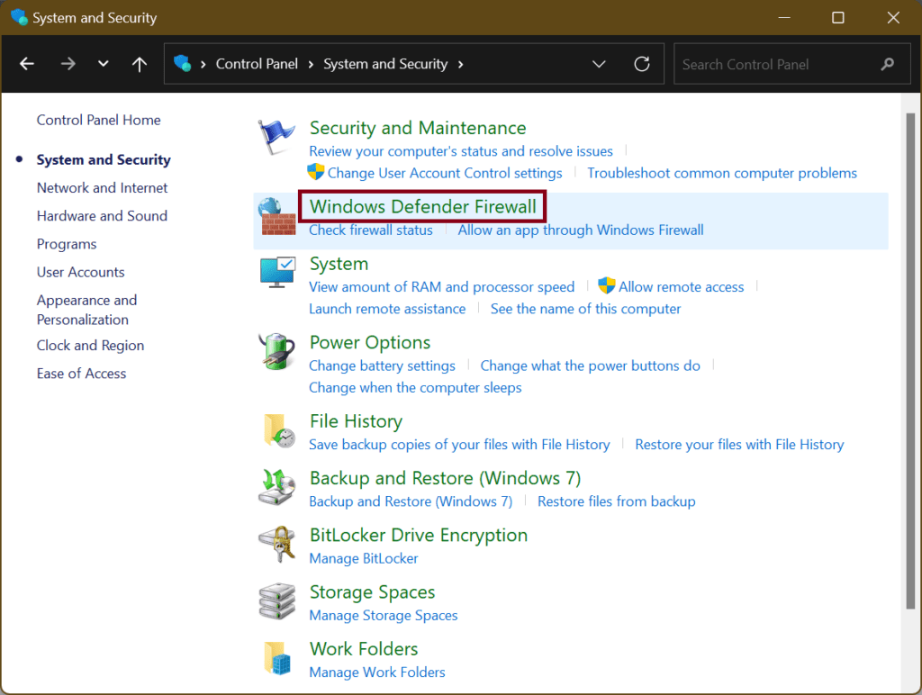Image resolution: width=922 pixels, height=695 pixels.
Task: Select Hardware and Sound in the sidebar
Action: pos(102,215)
